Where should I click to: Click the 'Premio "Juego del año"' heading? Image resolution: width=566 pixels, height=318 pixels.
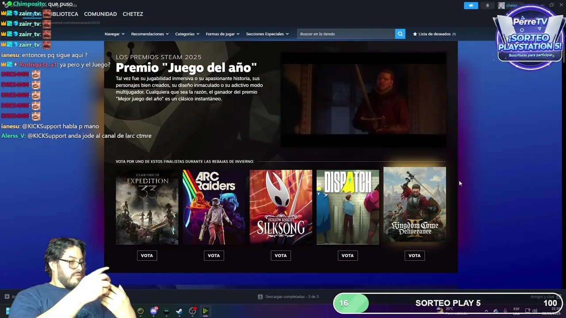(186, 68)
